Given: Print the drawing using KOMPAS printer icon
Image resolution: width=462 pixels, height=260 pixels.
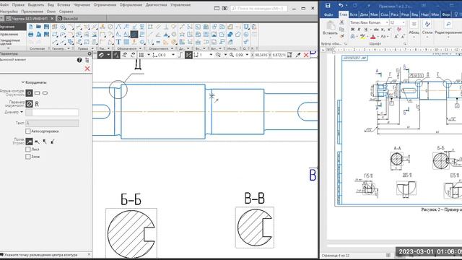Looking at the screenshot, I should point(30,35).
